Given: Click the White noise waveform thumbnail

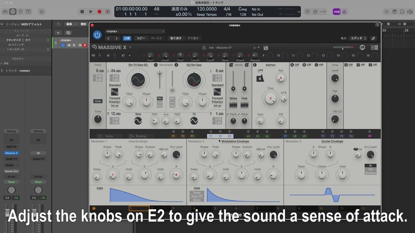Looking at the screenshot, I should click(233, 105).
